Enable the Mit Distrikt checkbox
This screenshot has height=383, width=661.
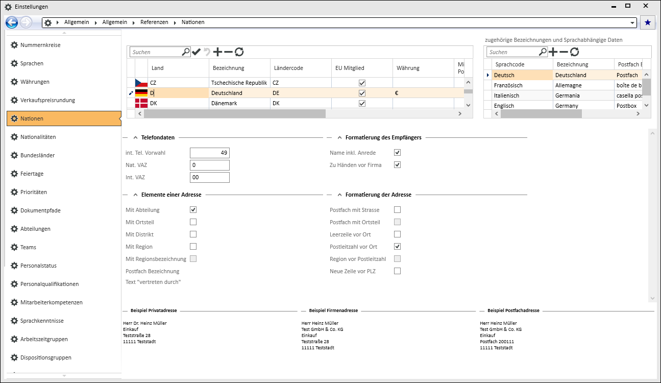193,234
